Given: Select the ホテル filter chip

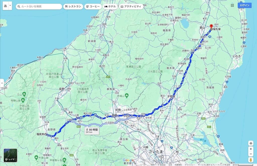Looking at the screenshot, I should point(110,7).
